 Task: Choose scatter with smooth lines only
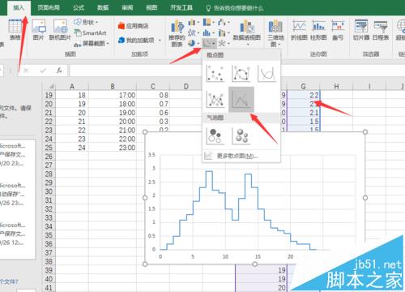(x=266, y=73)
